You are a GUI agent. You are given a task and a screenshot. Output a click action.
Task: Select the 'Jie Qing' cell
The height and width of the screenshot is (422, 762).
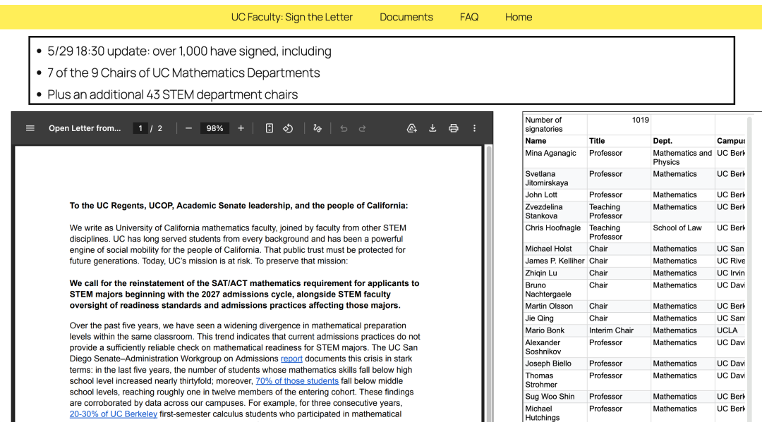[555, 318]
